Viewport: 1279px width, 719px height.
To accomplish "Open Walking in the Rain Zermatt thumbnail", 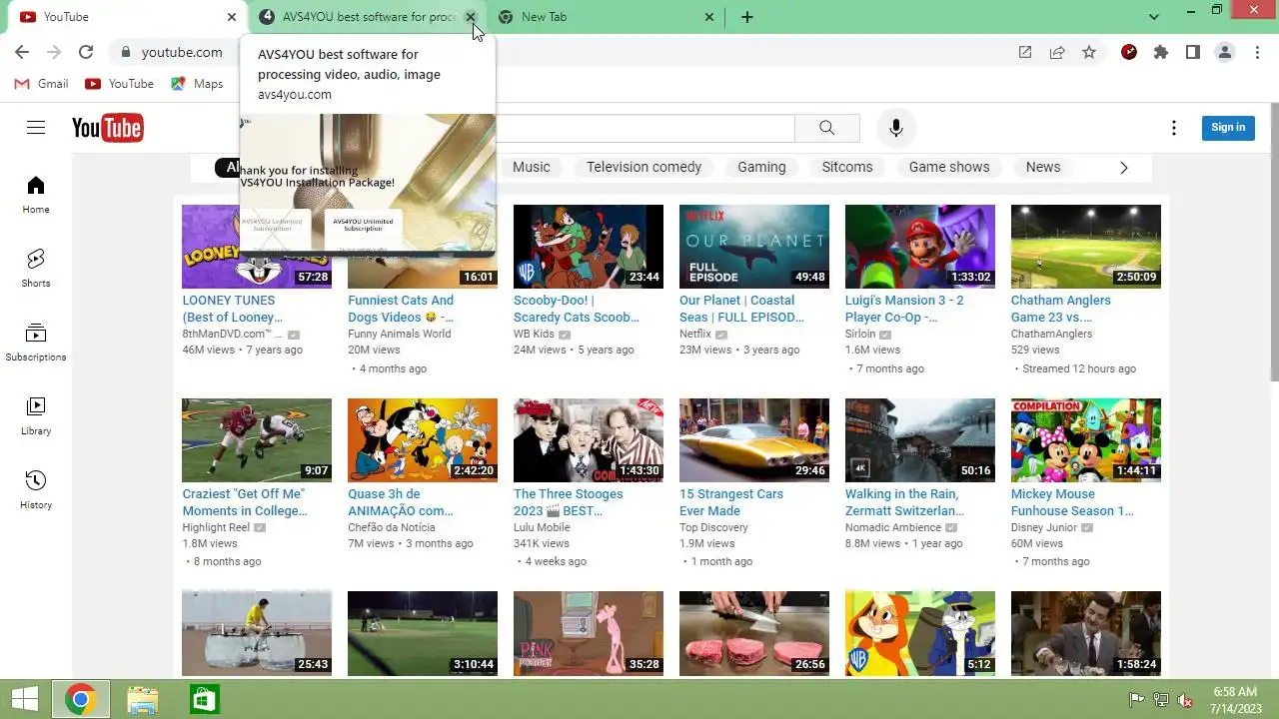I will (x=920, y=440).
